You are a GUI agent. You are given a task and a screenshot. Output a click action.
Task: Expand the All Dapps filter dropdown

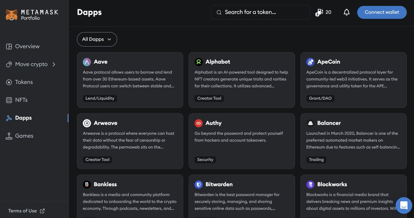click(97, 39)
